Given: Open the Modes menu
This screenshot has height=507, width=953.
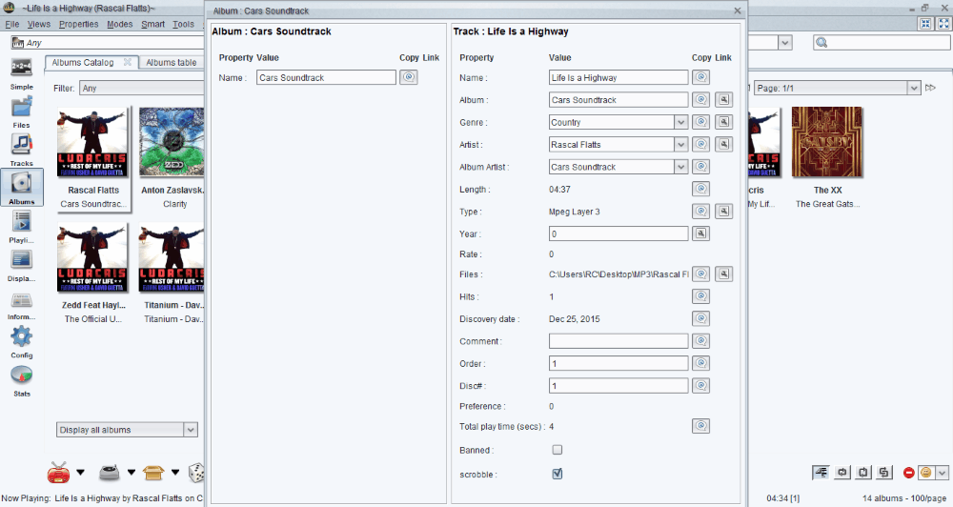Looking at the screenshot, I should pyautogui.click(x=120, y=25).
